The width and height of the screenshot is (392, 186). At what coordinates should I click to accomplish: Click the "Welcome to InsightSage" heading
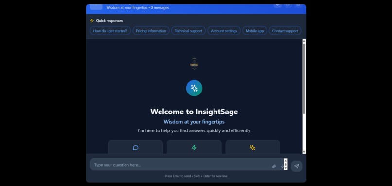click(194, 112)
